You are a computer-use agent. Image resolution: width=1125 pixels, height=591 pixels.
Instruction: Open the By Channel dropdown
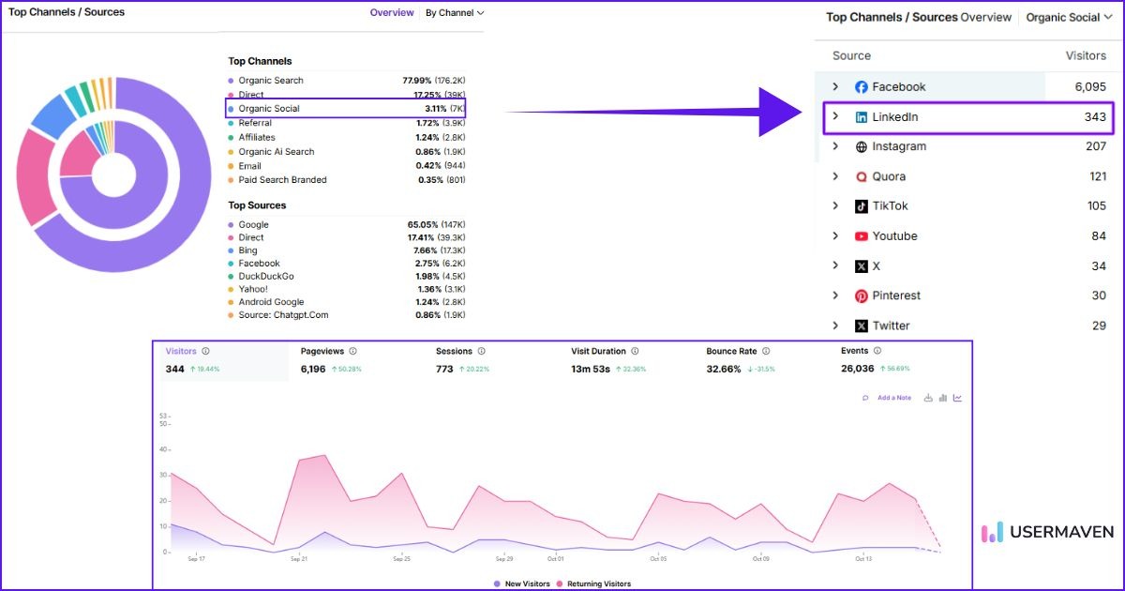[455, 13]
